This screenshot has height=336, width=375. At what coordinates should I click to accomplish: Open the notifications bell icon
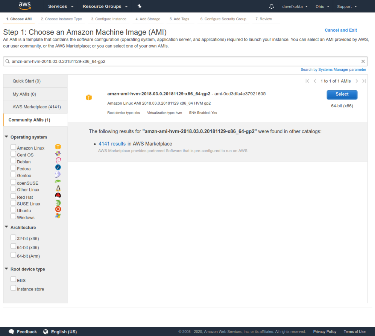[271, 6]
